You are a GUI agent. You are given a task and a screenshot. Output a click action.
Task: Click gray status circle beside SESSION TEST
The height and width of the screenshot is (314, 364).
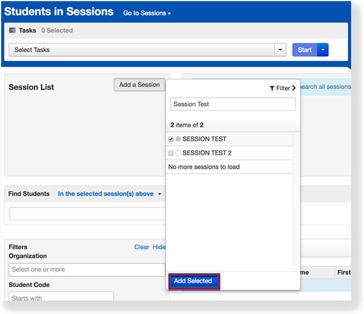[x=178, y=139]
